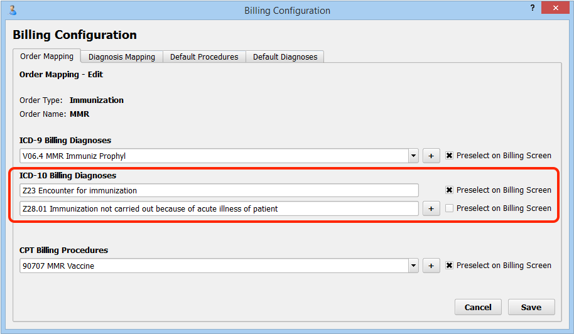Click the Z28.01 Immunization not carried out field
This screenshot has height=334, width=574.
[219, 208]
